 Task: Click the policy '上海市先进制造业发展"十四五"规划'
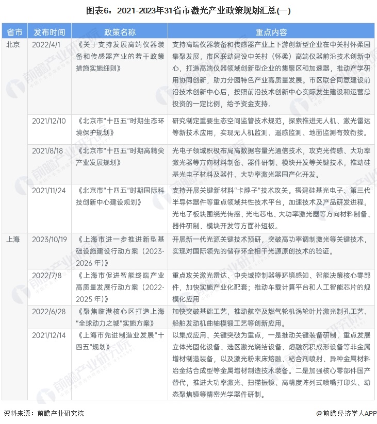coord(120,341)
